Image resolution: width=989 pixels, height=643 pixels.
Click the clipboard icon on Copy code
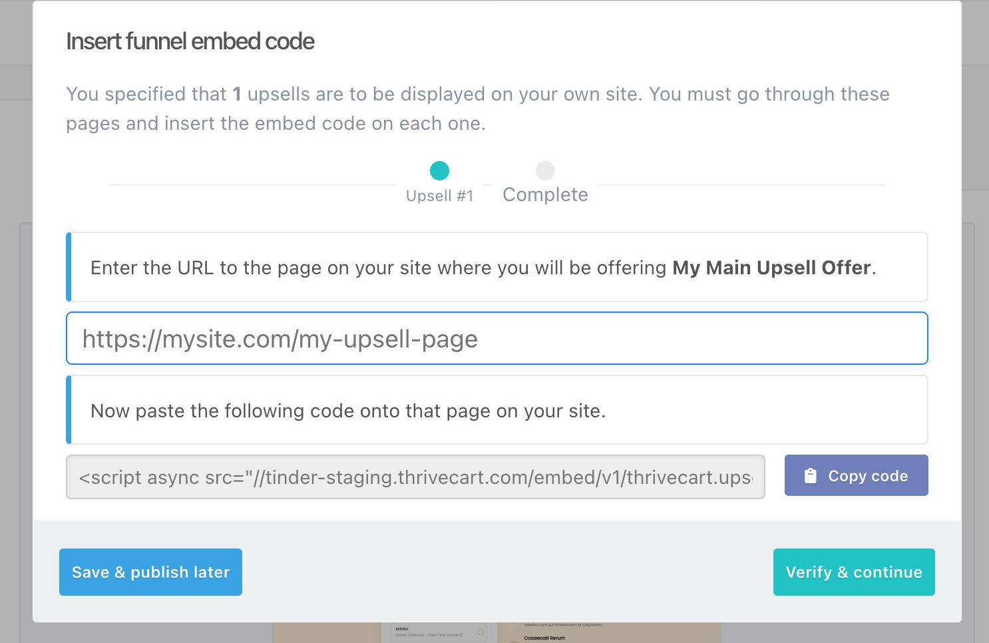coord(810,476)
